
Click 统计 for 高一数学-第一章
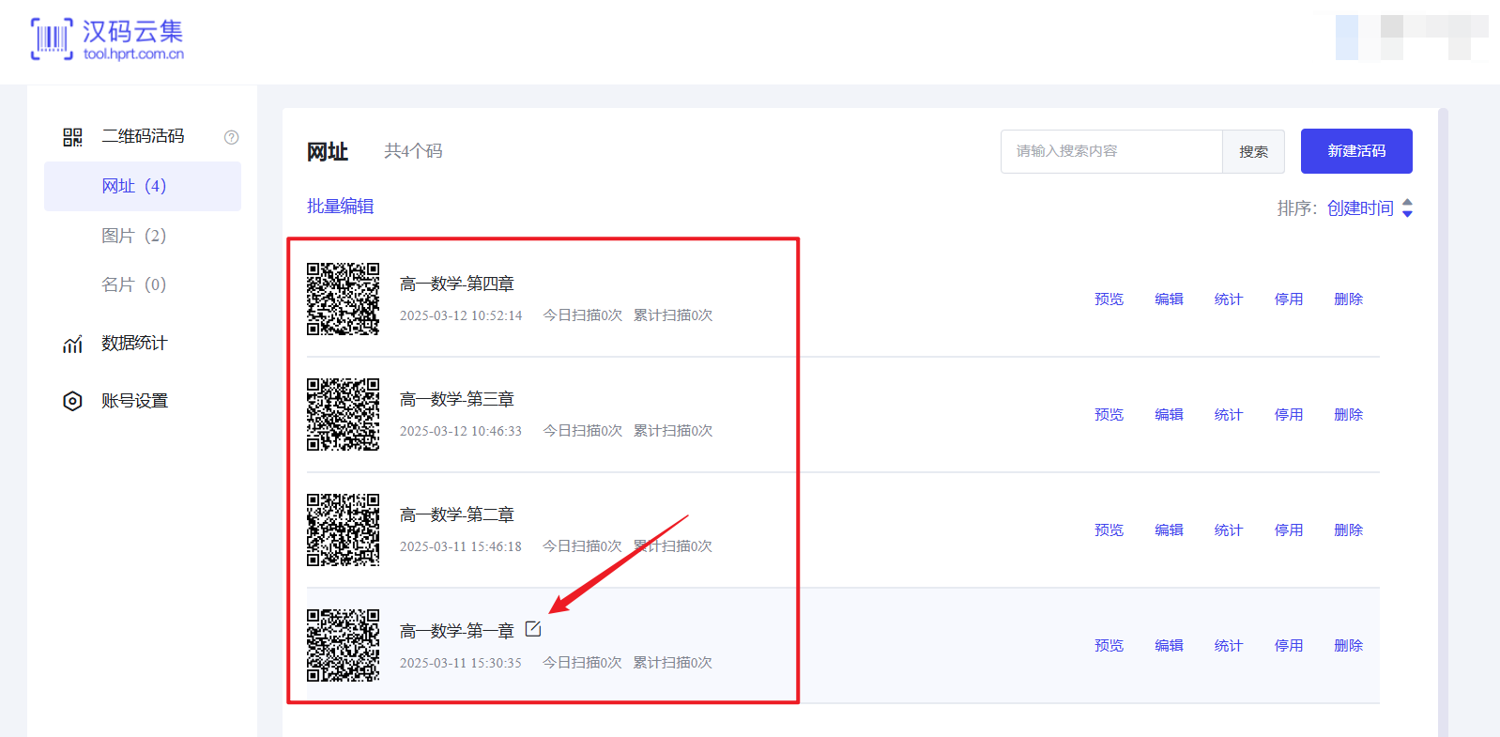[x=1229, y=646]
